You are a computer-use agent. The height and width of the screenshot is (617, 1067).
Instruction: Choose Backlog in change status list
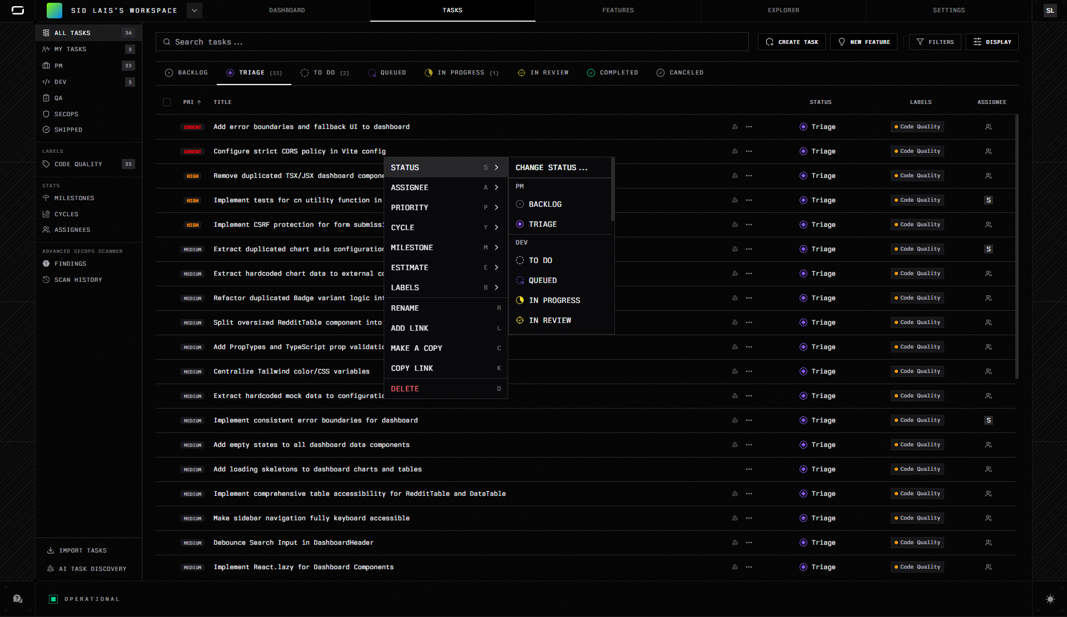click(x=545, y=204)
